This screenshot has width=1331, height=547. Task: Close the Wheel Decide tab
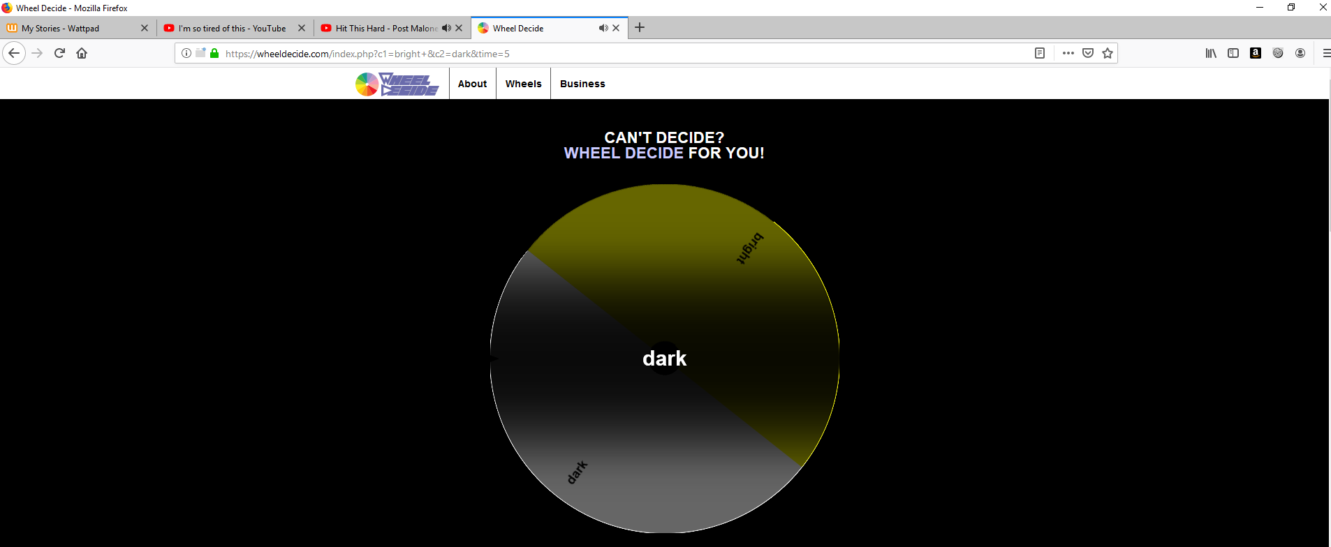click(616, 29)
